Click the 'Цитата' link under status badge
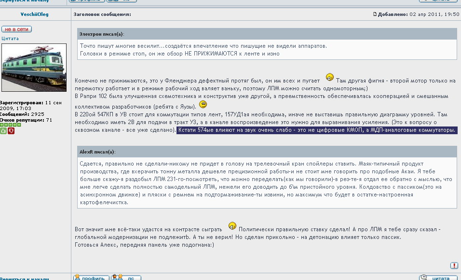 [x=10, y=38]
